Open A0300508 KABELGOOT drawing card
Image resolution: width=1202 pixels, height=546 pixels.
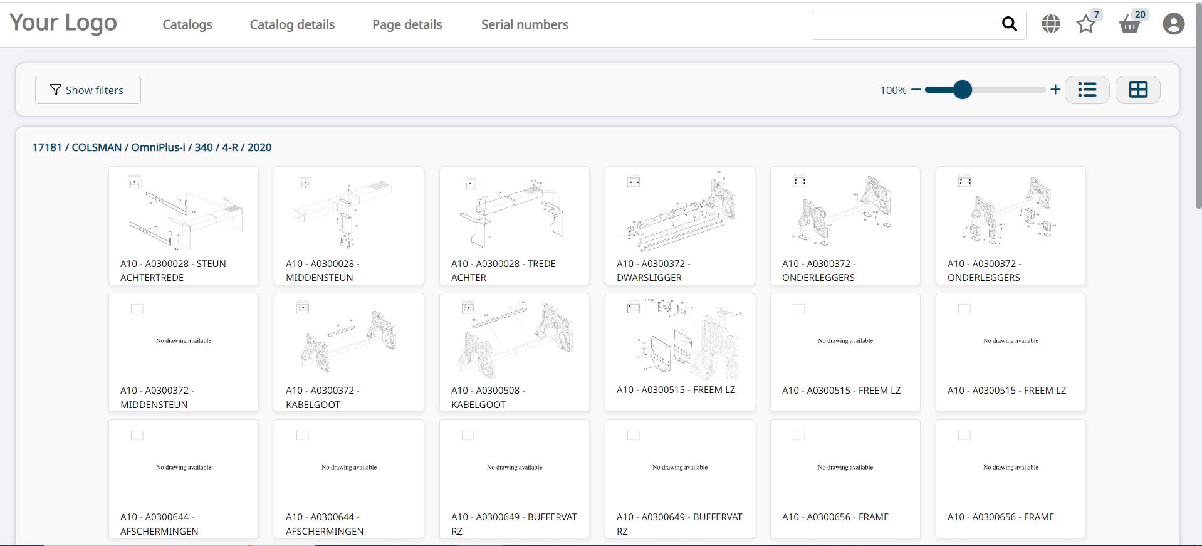(x=515, y=352)
